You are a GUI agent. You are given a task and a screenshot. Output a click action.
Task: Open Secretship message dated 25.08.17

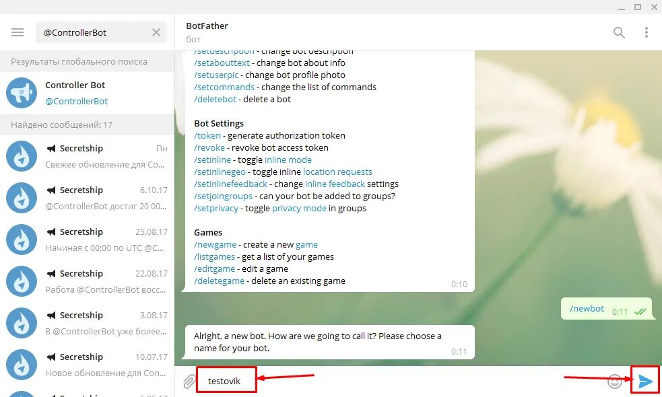coord(87,240)
